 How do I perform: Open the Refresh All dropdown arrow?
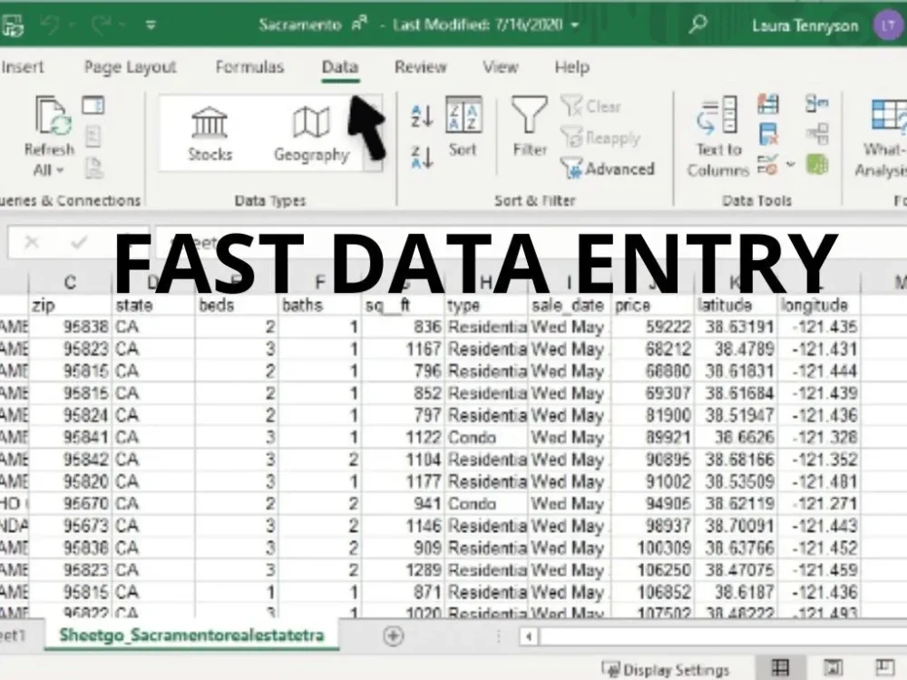click(60, 170)
